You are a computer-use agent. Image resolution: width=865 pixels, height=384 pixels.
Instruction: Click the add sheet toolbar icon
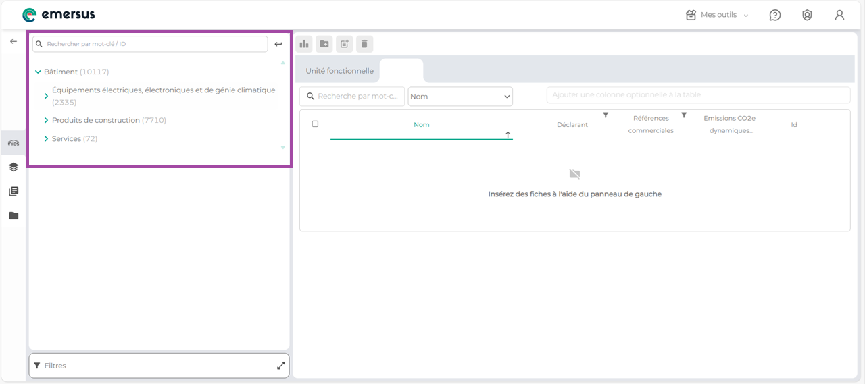345,44
